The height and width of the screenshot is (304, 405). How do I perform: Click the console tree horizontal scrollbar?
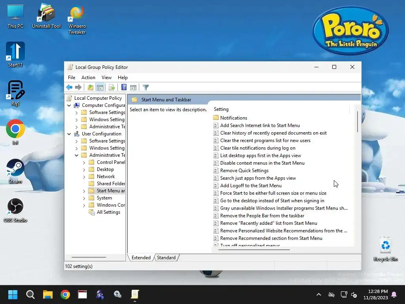(x=89, y=257)
